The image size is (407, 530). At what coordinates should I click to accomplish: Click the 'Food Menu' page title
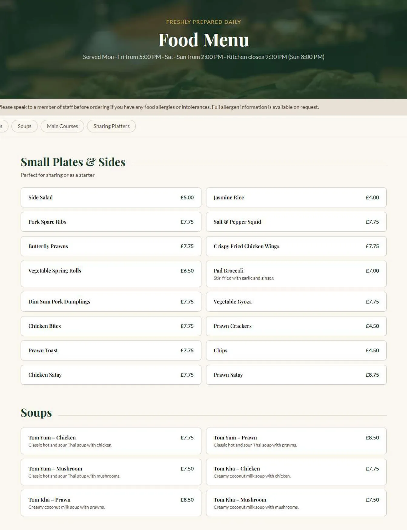[x=203, y=40]
